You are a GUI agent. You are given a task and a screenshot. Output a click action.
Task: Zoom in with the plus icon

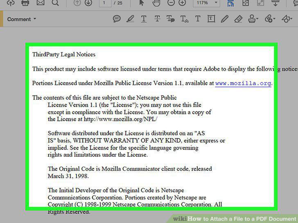tap(182, 2)
